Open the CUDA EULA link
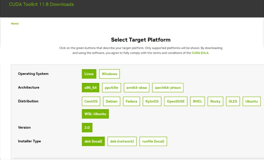264x160 pixels. (200, 53)
